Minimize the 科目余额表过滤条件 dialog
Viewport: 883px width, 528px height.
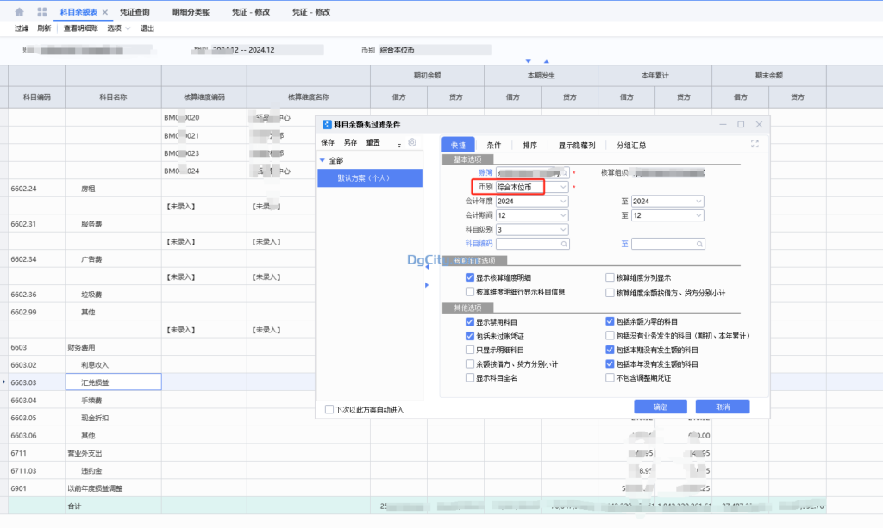(x=723, y=124)
